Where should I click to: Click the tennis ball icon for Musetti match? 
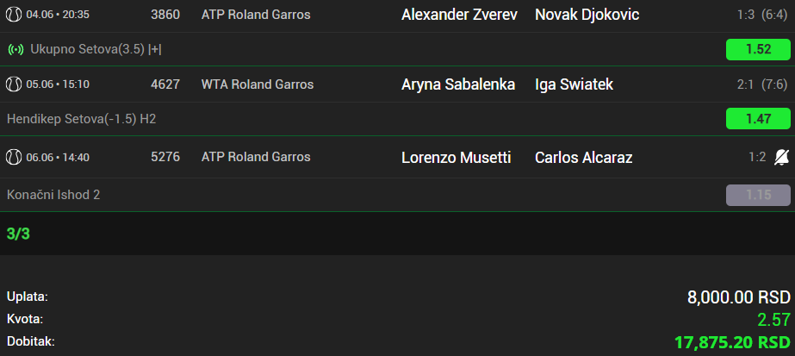pyautogui.click(x=14, y=157)
